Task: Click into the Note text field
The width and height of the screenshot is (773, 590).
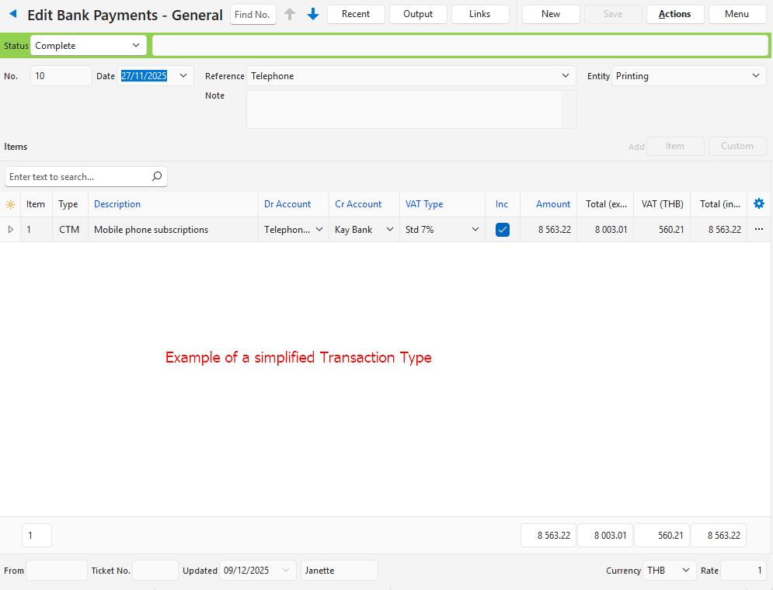Action: coord(404,109)
